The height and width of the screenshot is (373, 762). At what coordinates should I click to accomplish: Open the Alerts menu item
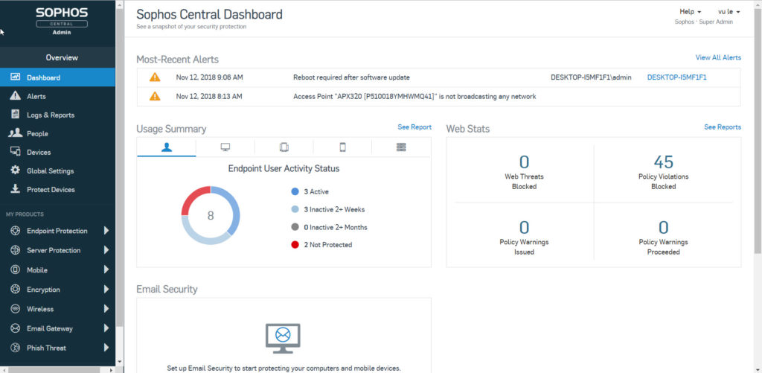pos(57,96)
